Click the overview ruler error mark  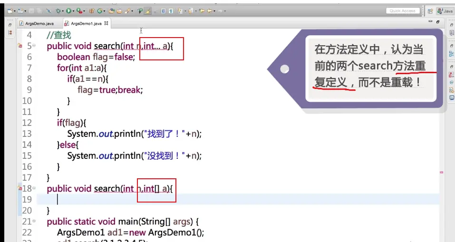click(441, 173)
